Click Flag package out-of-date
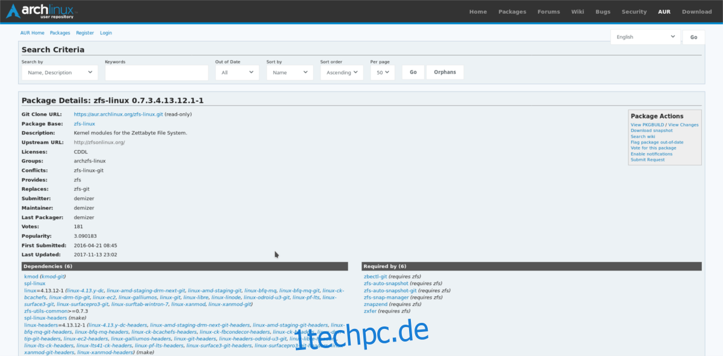 point(657,142)
